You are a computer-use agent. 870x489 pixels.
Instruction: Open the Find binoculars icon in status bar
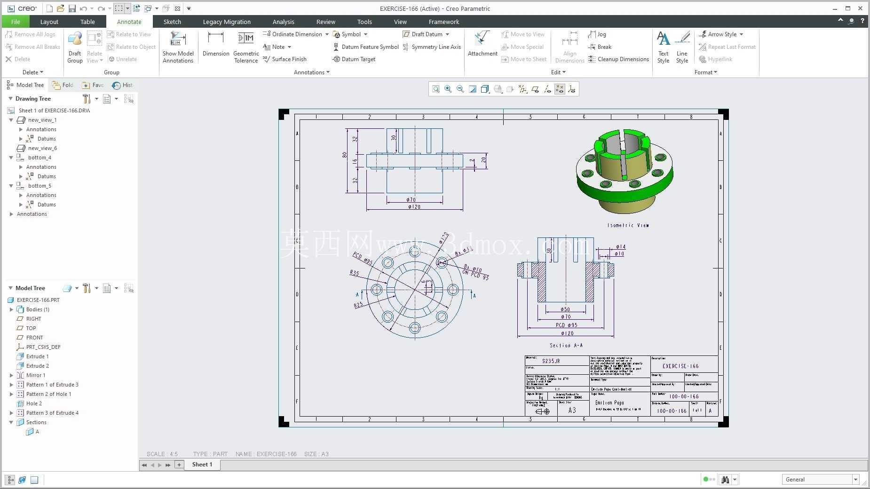[725, 480]
